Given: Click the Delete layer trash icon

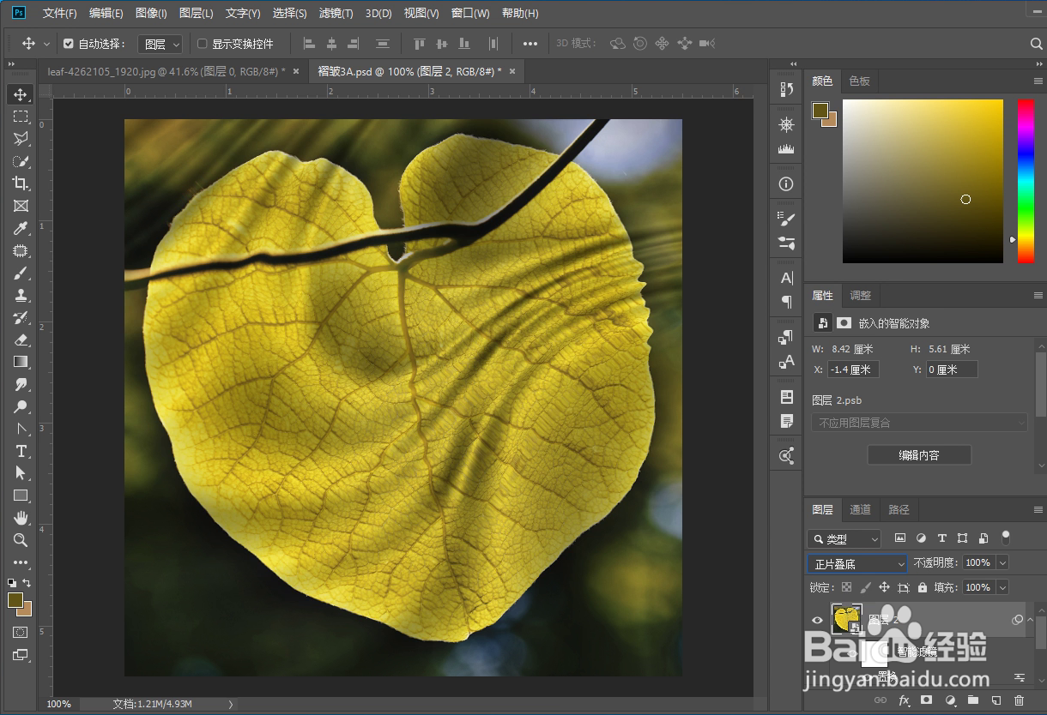Looking at the screenshot, I should 1019,700.
